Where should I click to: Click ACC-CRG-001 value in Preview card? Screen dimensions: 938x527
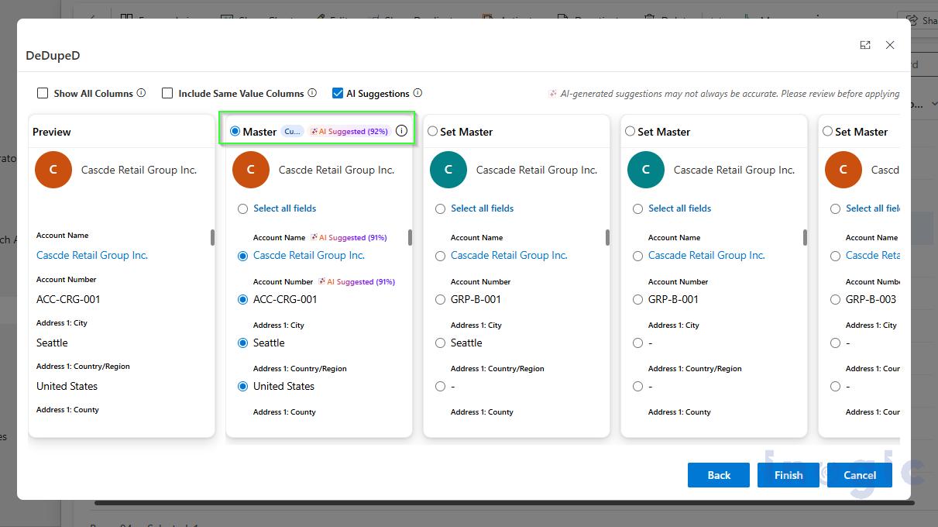68,299
